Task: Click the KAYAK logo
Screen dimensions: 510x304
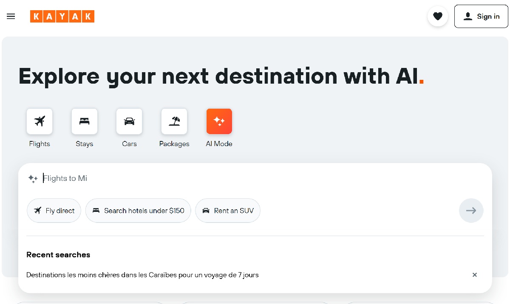Action: point(62,17)
